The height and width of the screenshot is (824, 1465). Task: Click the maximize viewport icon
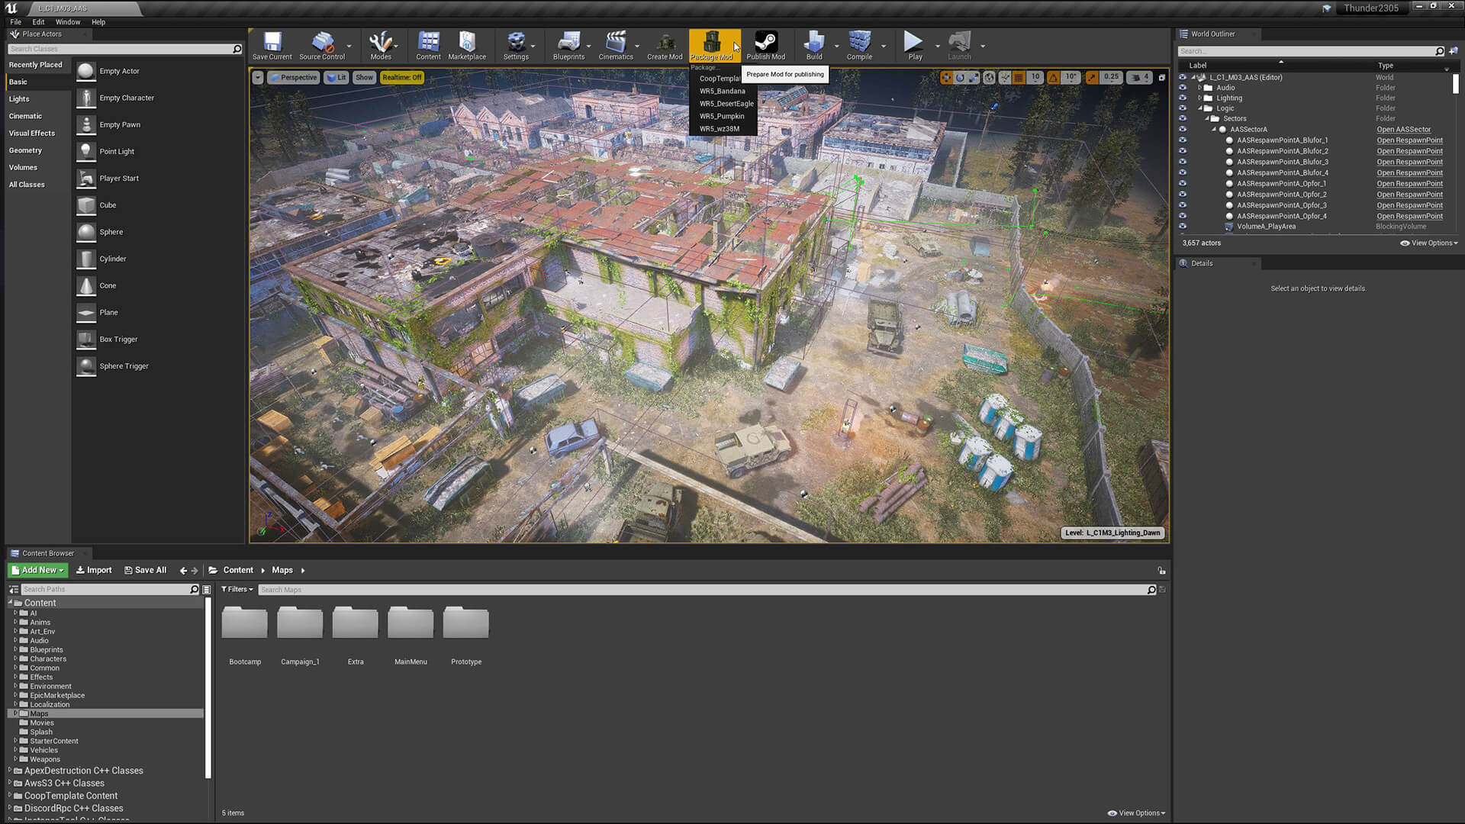coord(1161,77)
